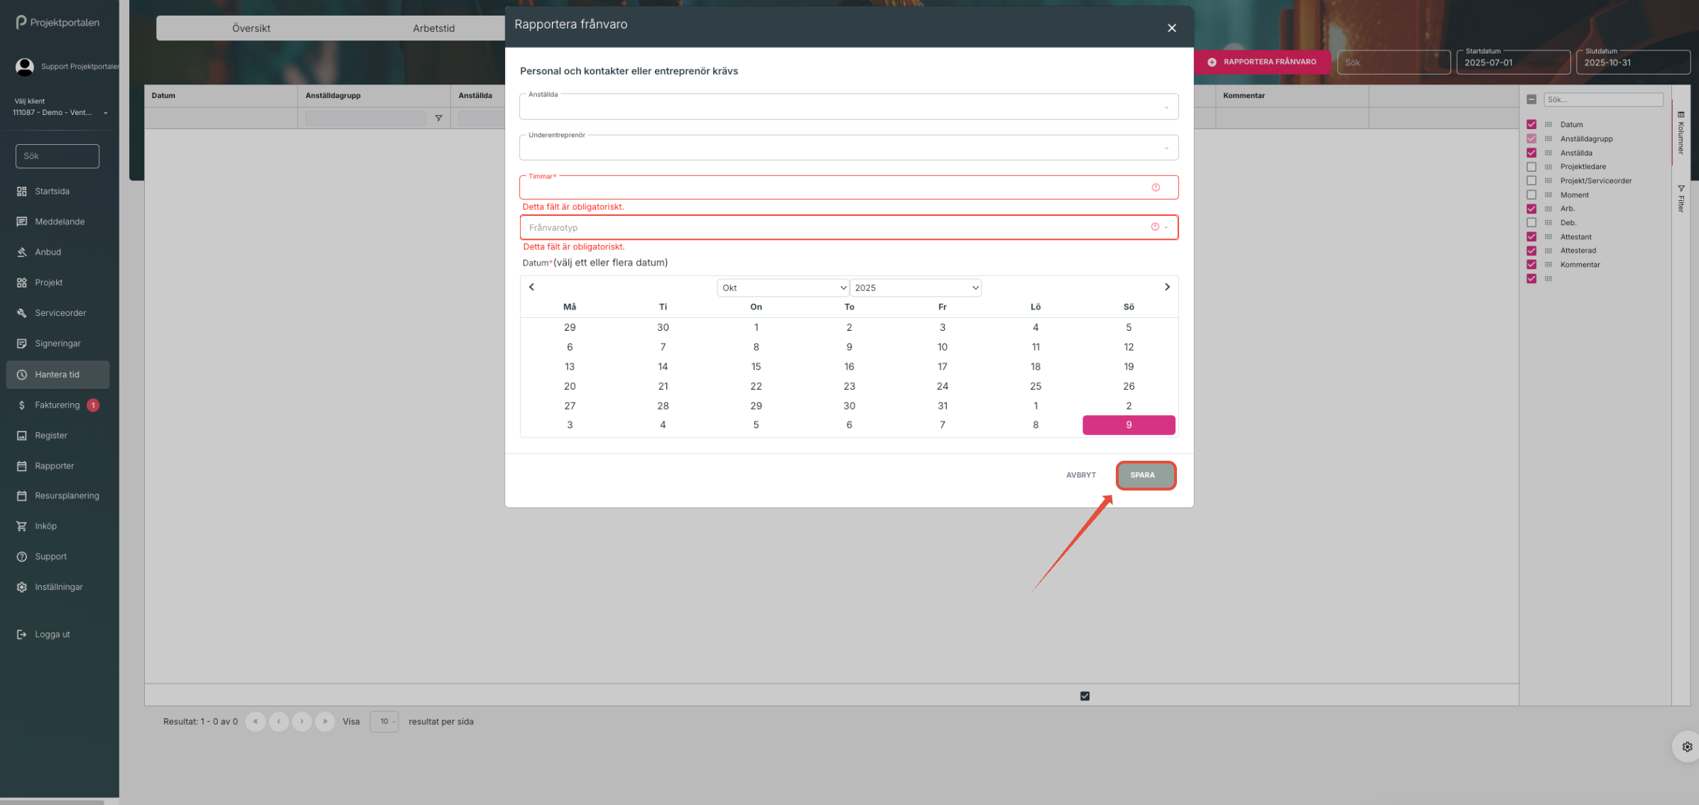Go to the previous calendar month with the arrow

pyautogui.click(x=531, y=287)
